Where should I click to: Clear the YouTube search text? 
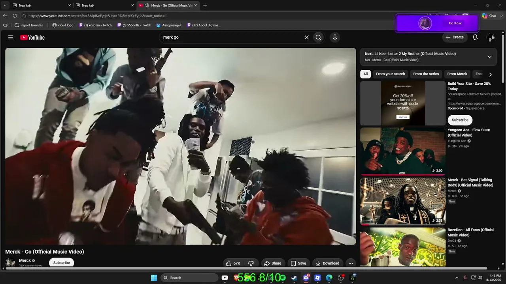point(306,37)
